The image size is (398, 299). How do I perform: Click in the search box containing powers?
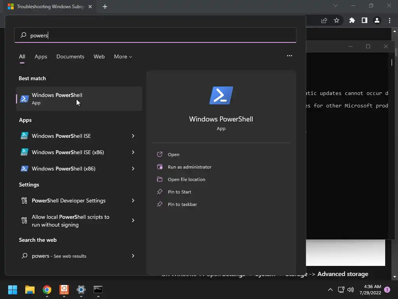pyautogui.click(x=155, y=35)
